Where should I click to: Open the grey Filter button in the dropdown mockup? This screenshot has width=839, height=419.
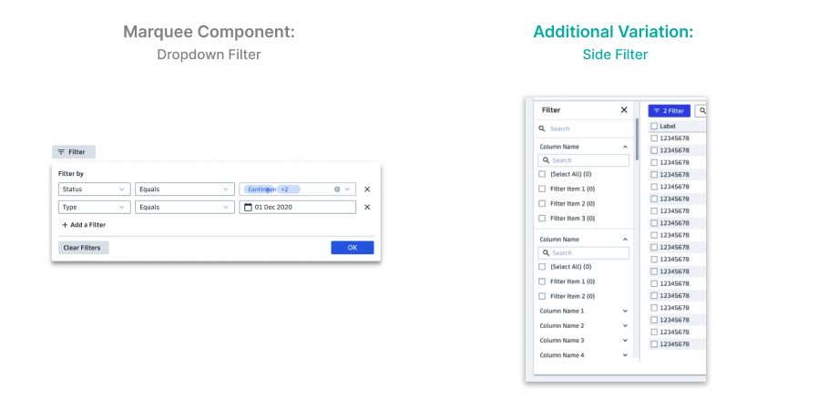[x=74, y=152]
